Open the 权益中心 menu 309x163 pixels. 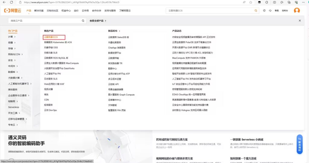pos(66,11)
